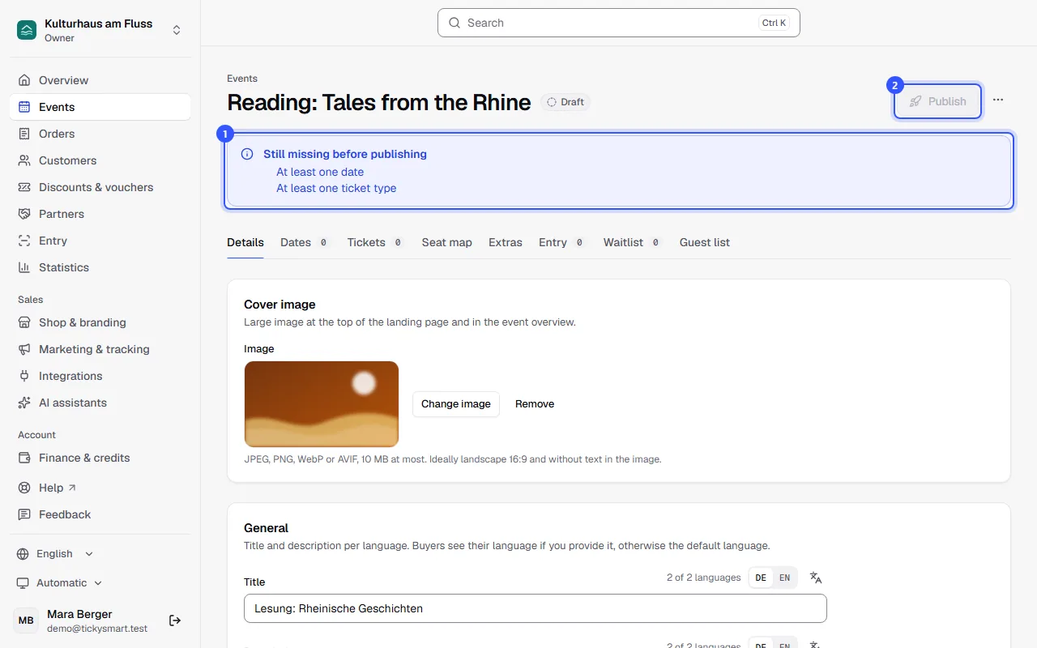Click the Change image button
This screenshot has height=648, width=1037.
coord(456,404)
